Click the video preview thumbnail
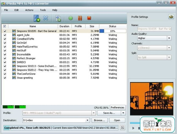The image size is (177, 134). point(152,99)
